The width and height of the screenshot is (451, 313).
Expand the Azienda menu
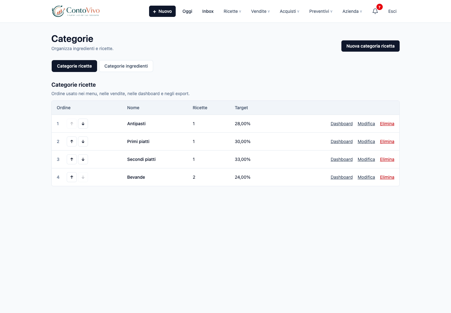352,11
